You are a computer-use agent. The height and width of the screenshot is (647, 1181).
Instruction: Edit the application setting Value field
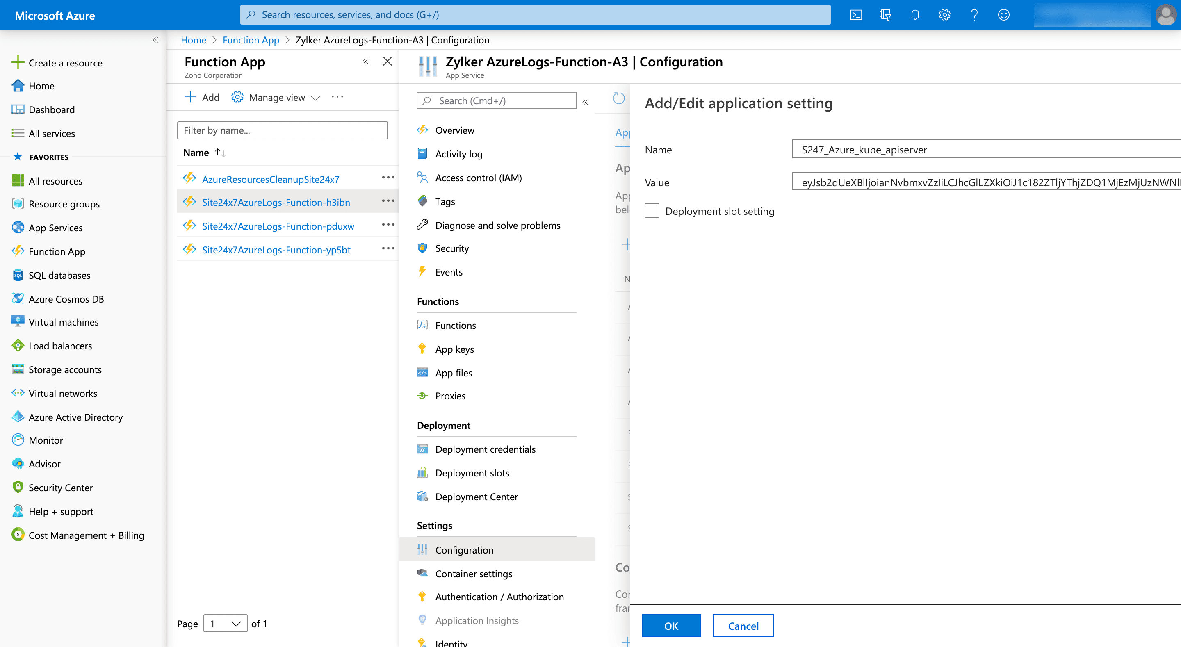tap(986, 182)
